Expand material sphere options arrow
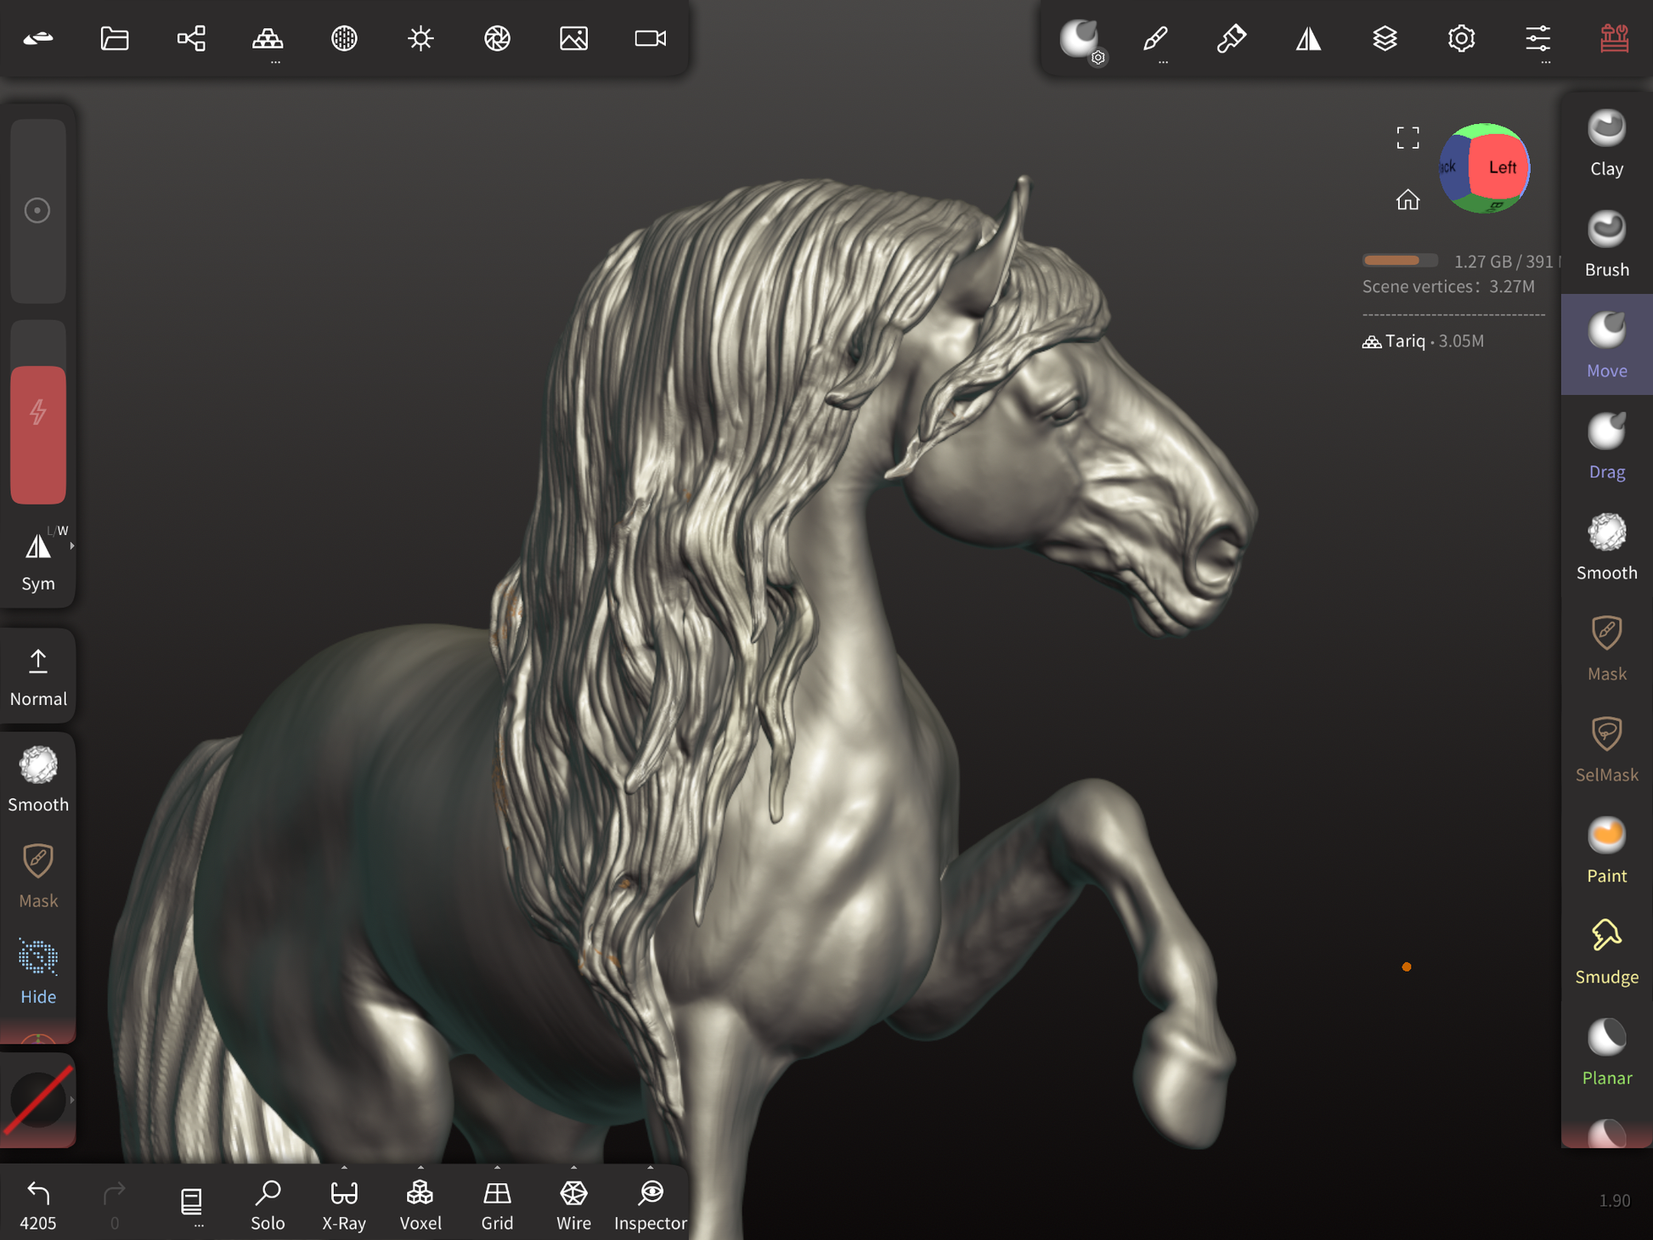 click(72, 1100)
